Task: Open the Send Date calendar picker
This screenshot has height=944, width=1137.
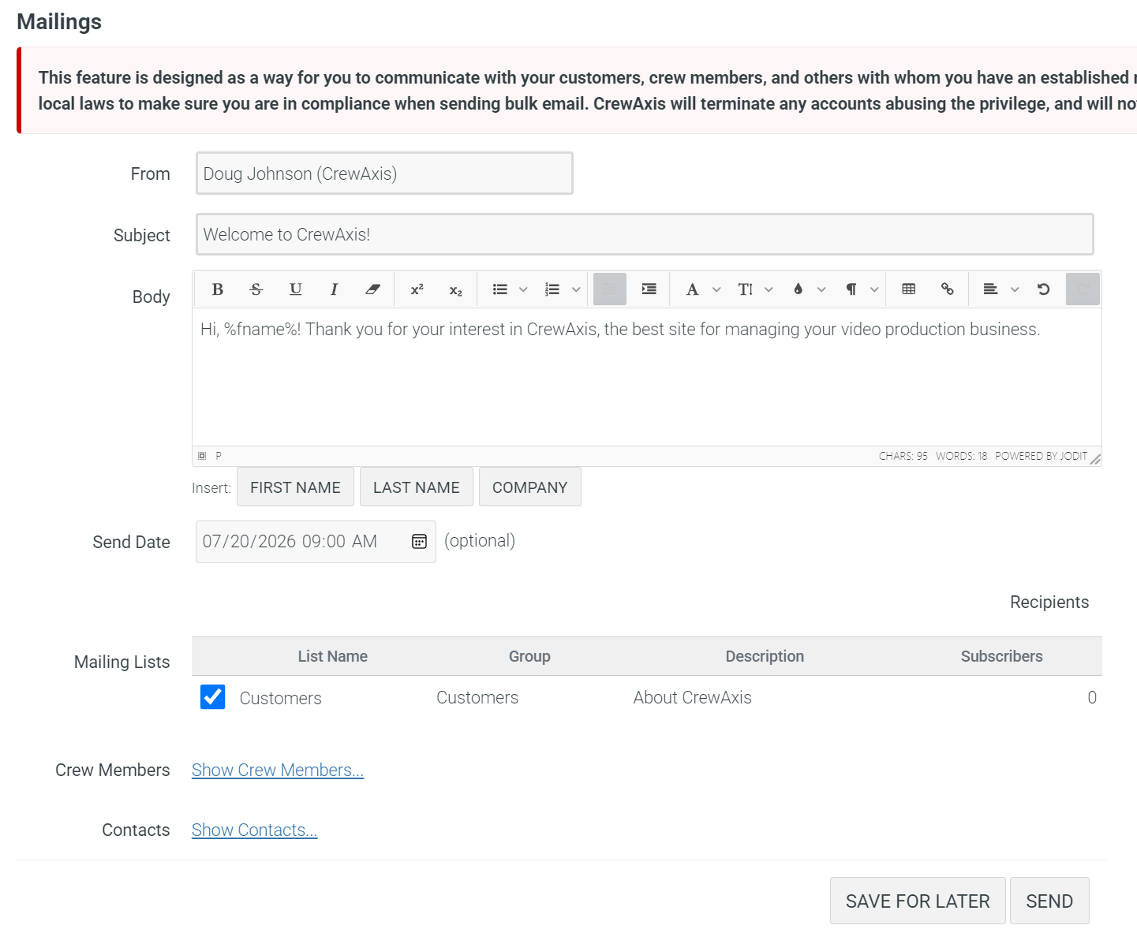Action: coord(420,541)
